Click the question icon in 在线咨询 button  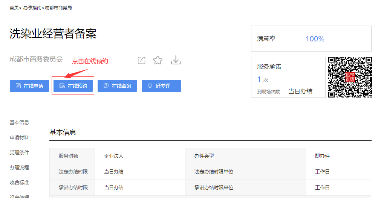click(106, 86)
